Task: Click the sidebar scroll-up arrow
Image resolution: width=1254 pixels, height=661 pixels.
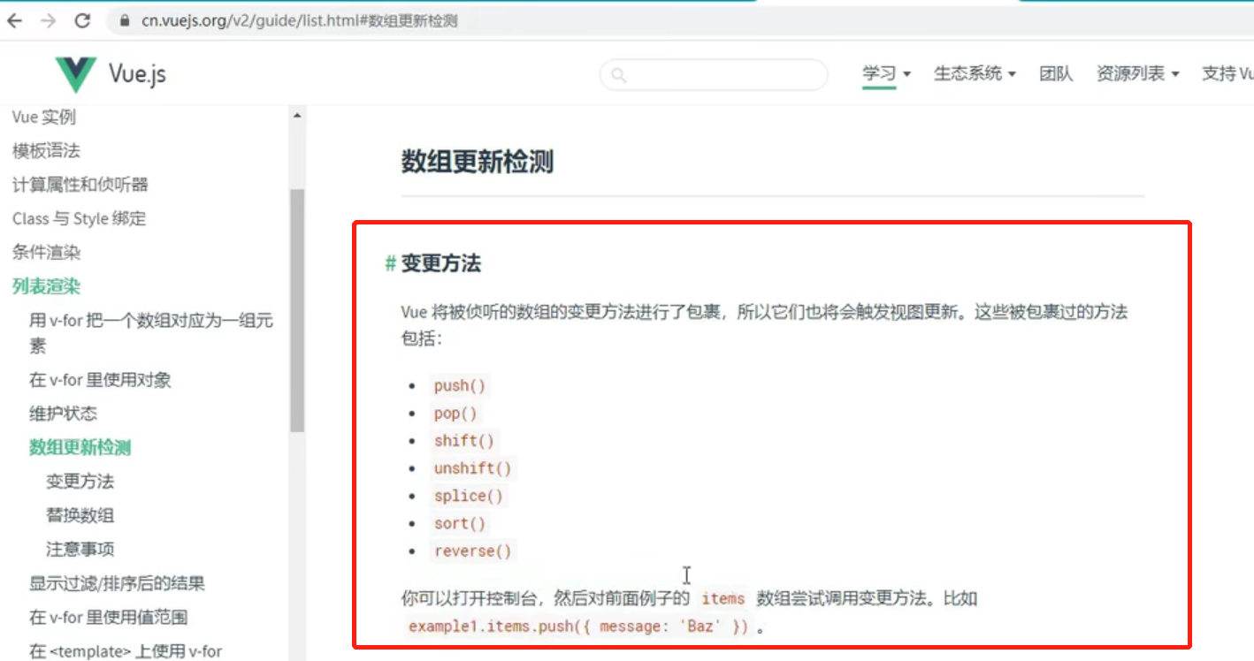Action: tap(296, 116)
